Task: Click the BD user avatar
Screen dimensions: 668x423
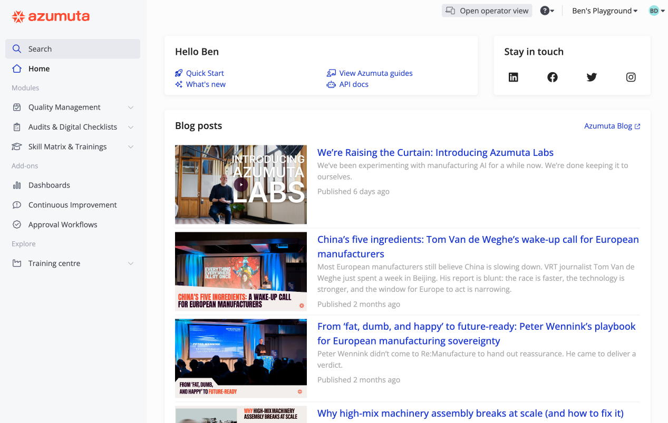Action: point(654,11)
